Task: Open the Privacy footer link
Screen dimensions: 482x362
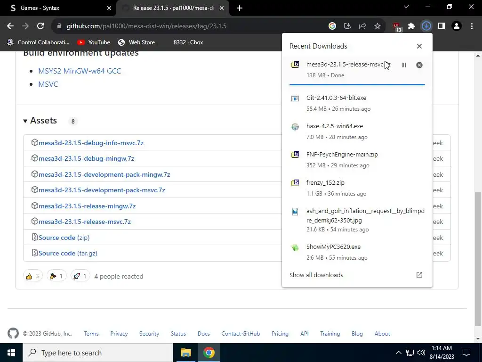Action: (x=119, y=334)
